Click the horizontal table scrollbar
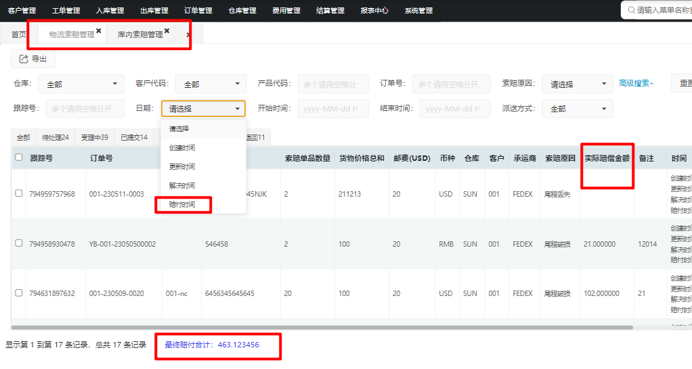Screen dimensions: 692x369 322,328
